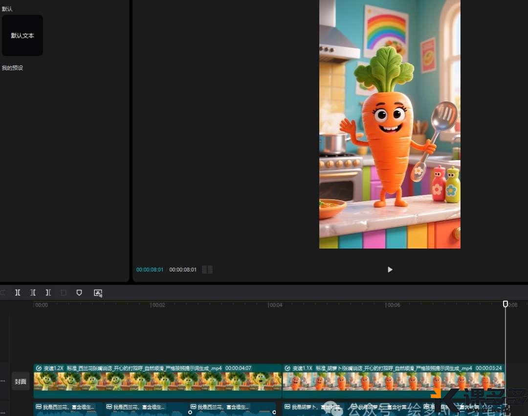Click the 变速1.2X speed label
This screenshot has height=416, width=528.
[54, 368]
